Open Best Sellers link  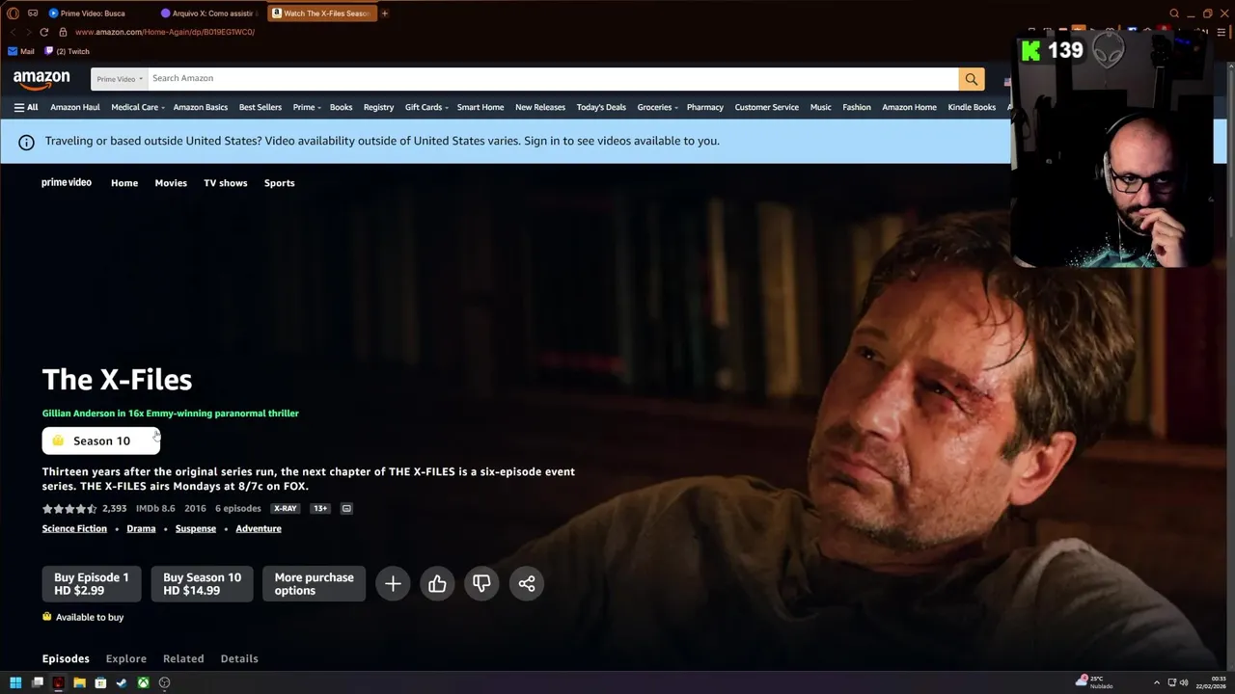tap(261, 107)
